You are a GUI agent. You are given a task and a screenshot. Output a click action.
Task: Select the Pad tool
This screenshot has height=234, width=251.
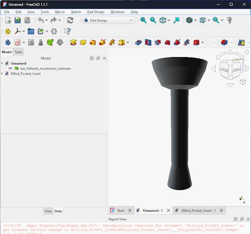click(73, 43)
